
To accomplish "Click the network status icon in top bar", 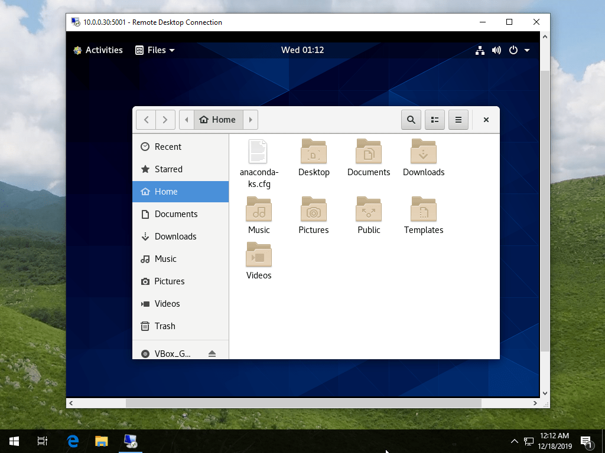I will point(480,50).
